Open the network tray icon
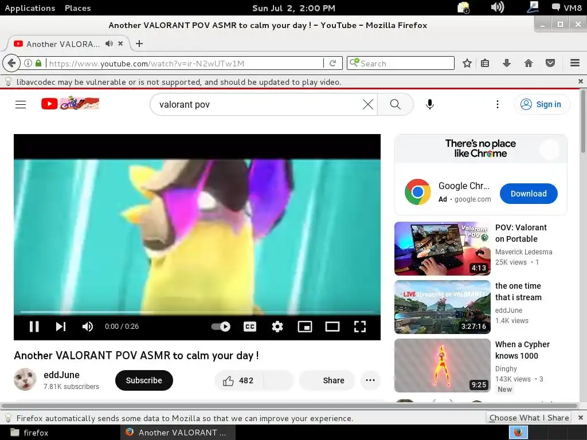Screen dimensions: 587x440 532,7
